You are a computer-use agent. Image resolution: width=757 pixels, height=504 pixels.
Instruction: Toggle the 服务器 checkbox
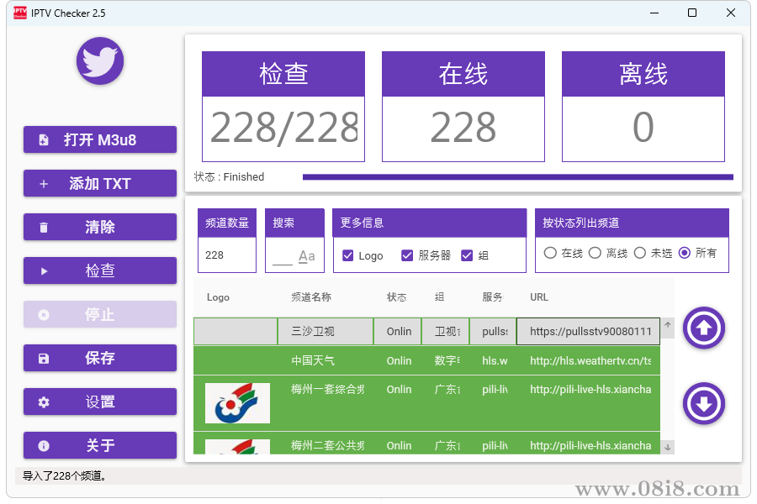(x=407, y=255)
